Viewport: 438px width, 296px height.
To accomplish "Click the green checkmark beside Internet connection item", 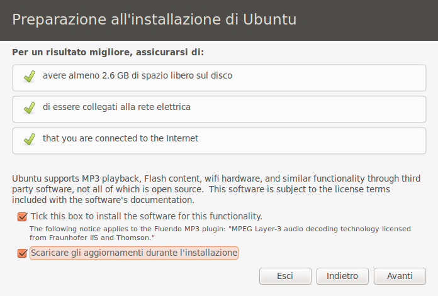I will [29, 139].
